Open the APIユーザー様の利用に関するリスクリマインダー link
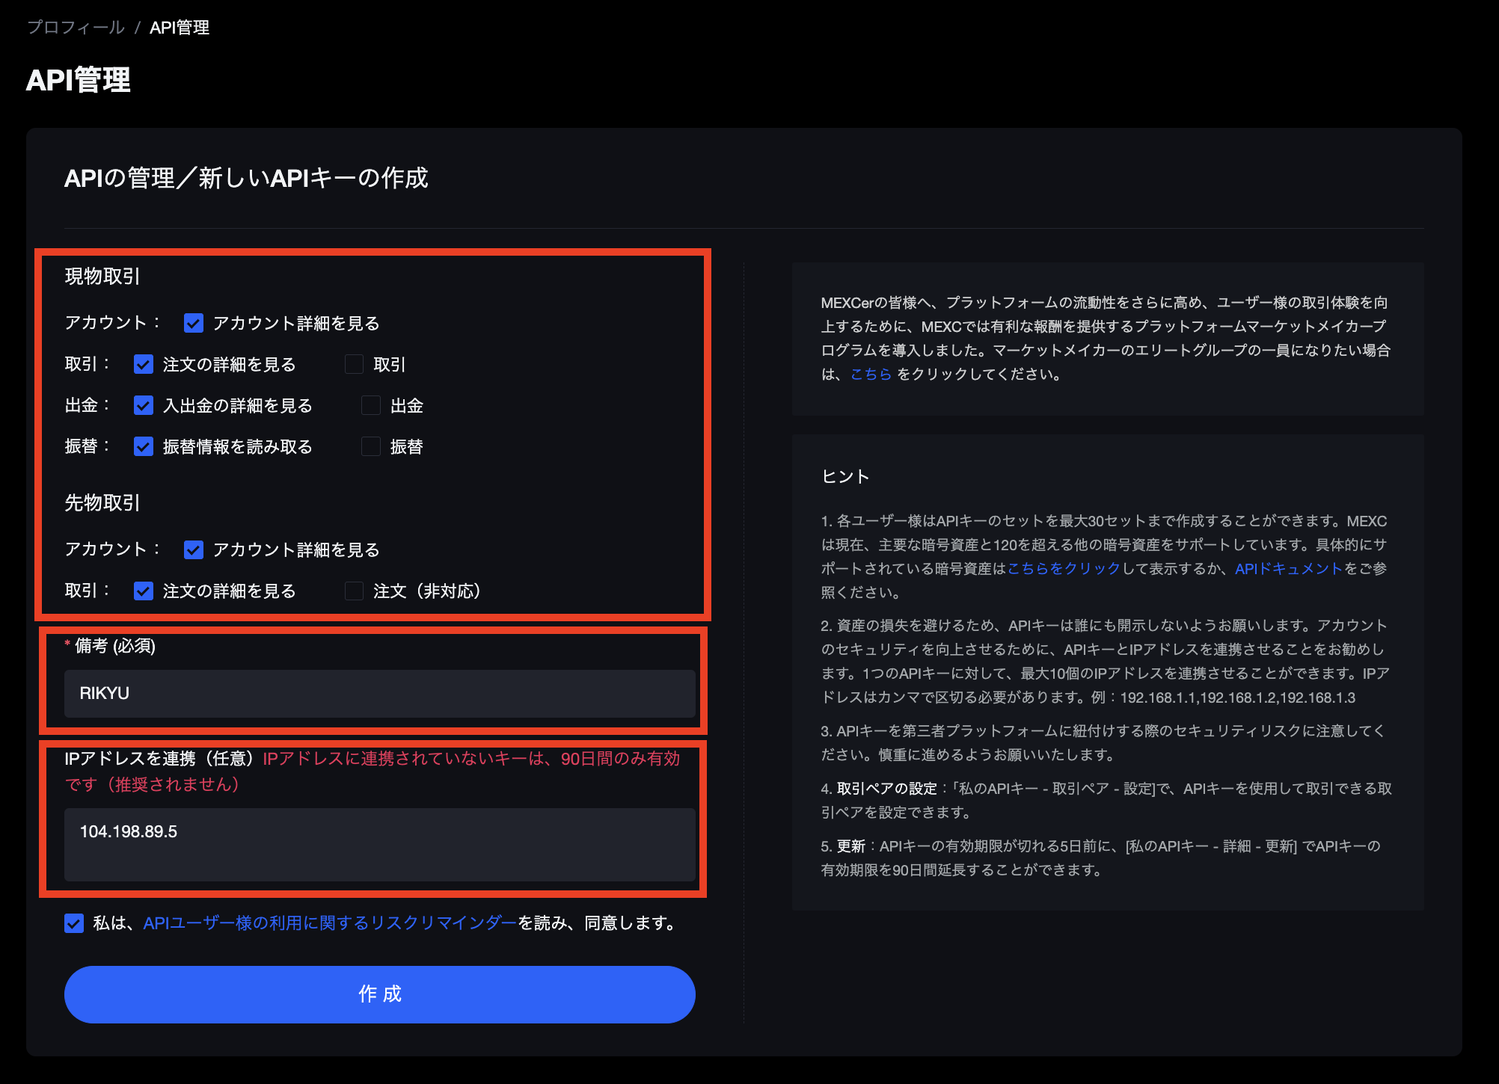Image resolution: width=1499 pixels, height=1084 pixels. click(329, 923)
